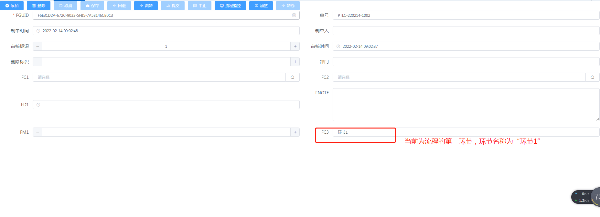The width and height of the screenshot is (600, 217).
Task: Open the FC1 search lookup icon
Action: pyautogui.click(x=293, y=77)
